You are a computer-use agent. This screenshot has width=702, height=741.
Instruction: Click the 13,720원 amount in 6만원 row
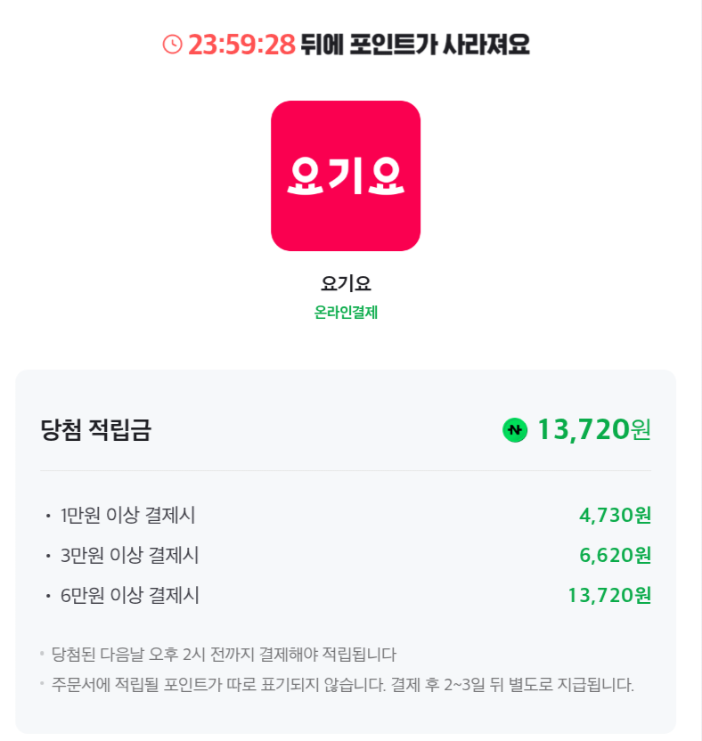609,595
